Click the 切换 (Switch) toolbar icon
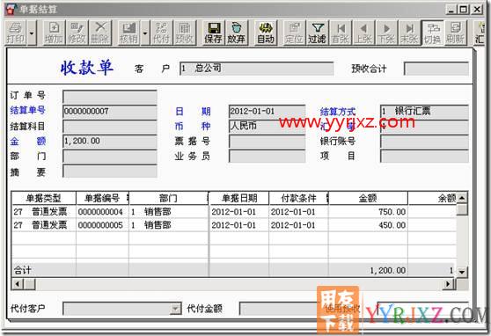This screenshot has height=336, width=491. tap(433, 33)
